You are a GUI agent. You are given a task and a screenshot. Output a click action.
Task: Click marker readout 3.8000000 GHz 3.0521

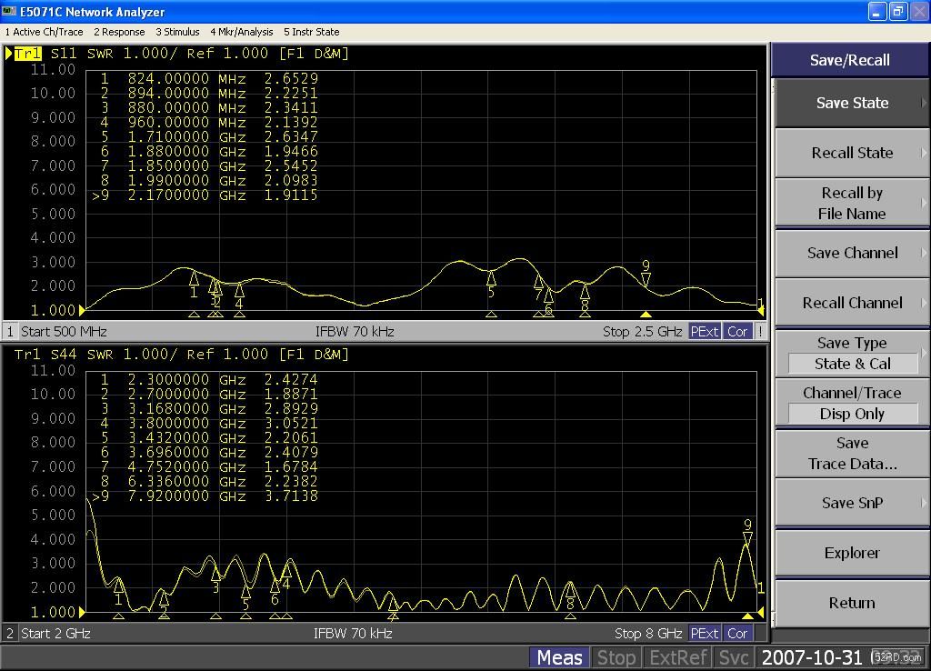(x=209, y=424)
